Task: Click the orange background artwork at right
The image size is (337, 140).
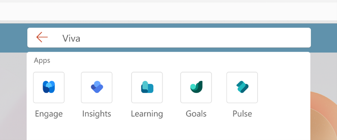Action: click(325, 115)
